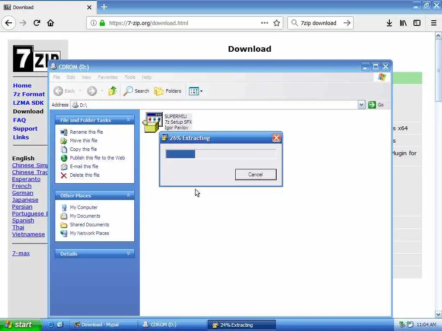Open the File menu in CDROM window

pyautogui.click(x=57, y=77)
